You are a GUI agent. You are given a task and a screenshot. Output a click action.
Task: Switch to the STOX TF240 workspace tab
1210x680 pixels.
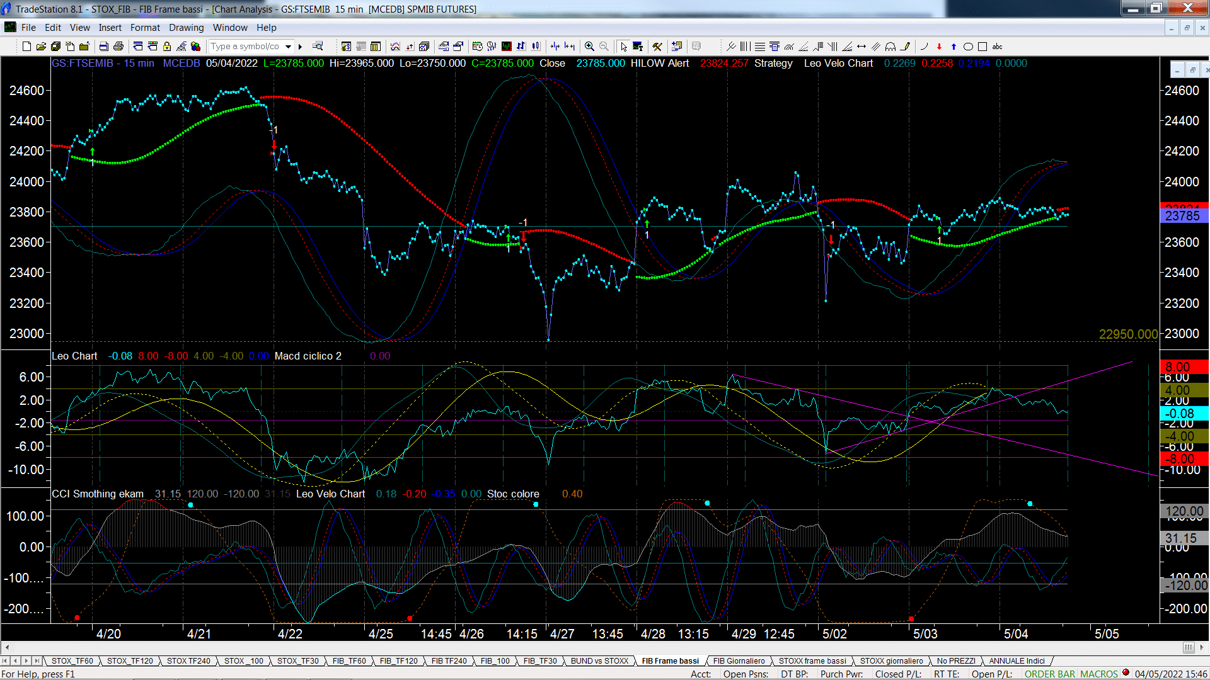[x=188, y=661]
